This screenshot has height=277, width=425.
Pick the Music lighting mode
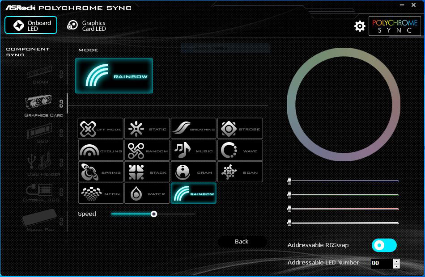pyautogui.click(x=193, y=151)
